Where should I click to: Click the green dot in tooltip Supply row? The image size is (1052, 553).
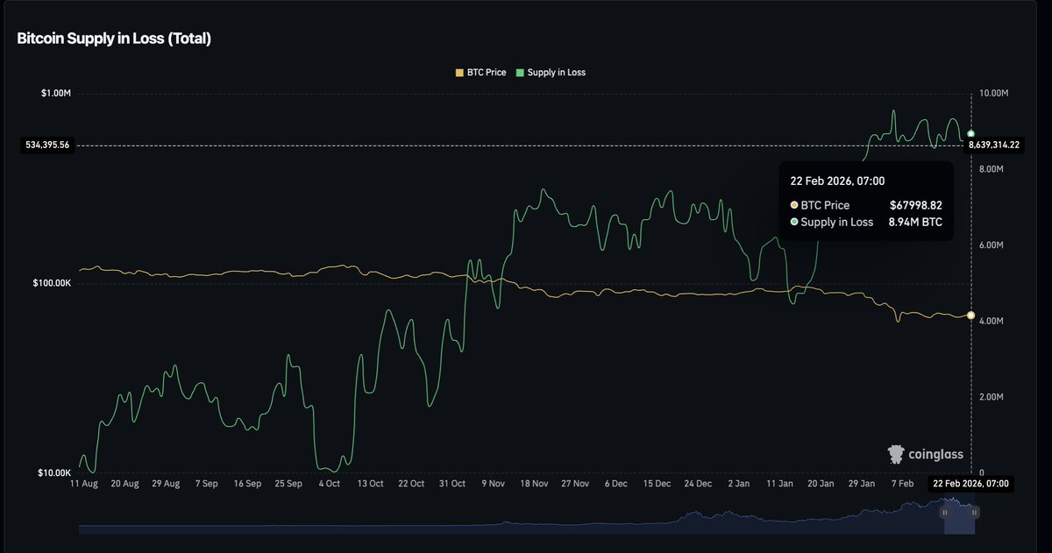tap(794, 223)
